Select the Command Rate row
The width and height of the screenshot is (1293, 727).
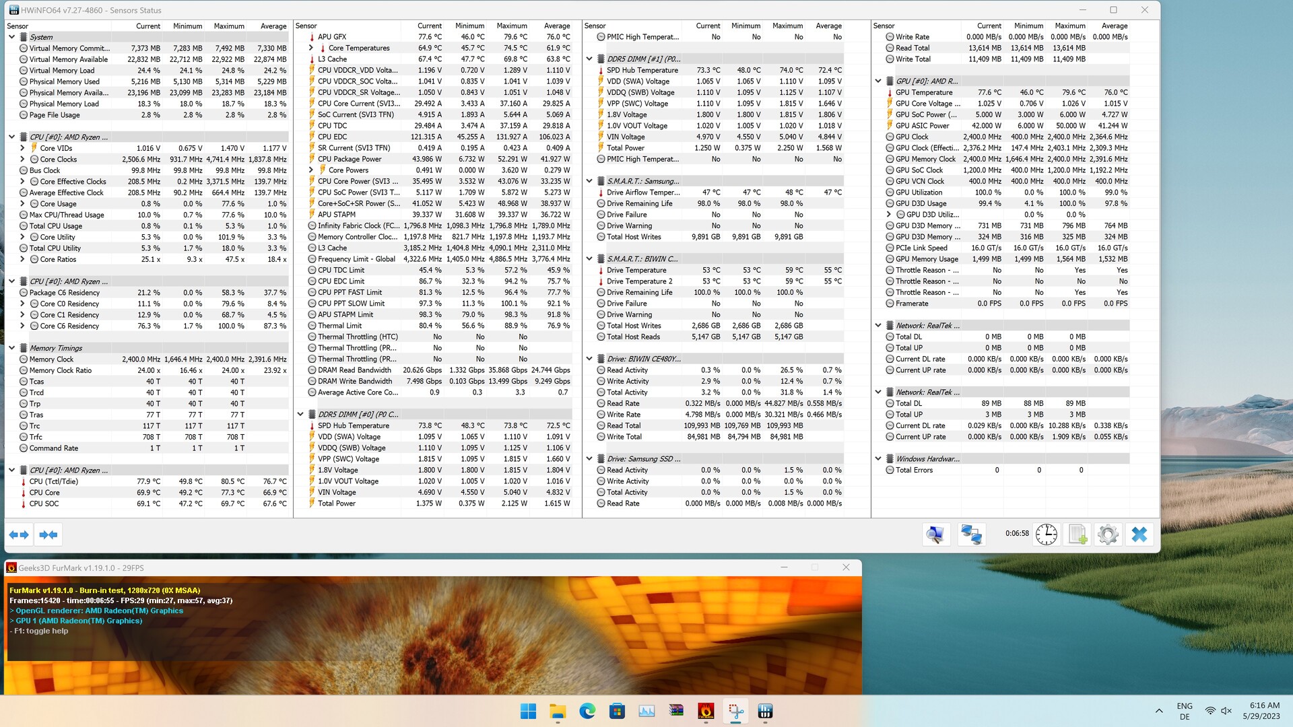tap(147, 448)
